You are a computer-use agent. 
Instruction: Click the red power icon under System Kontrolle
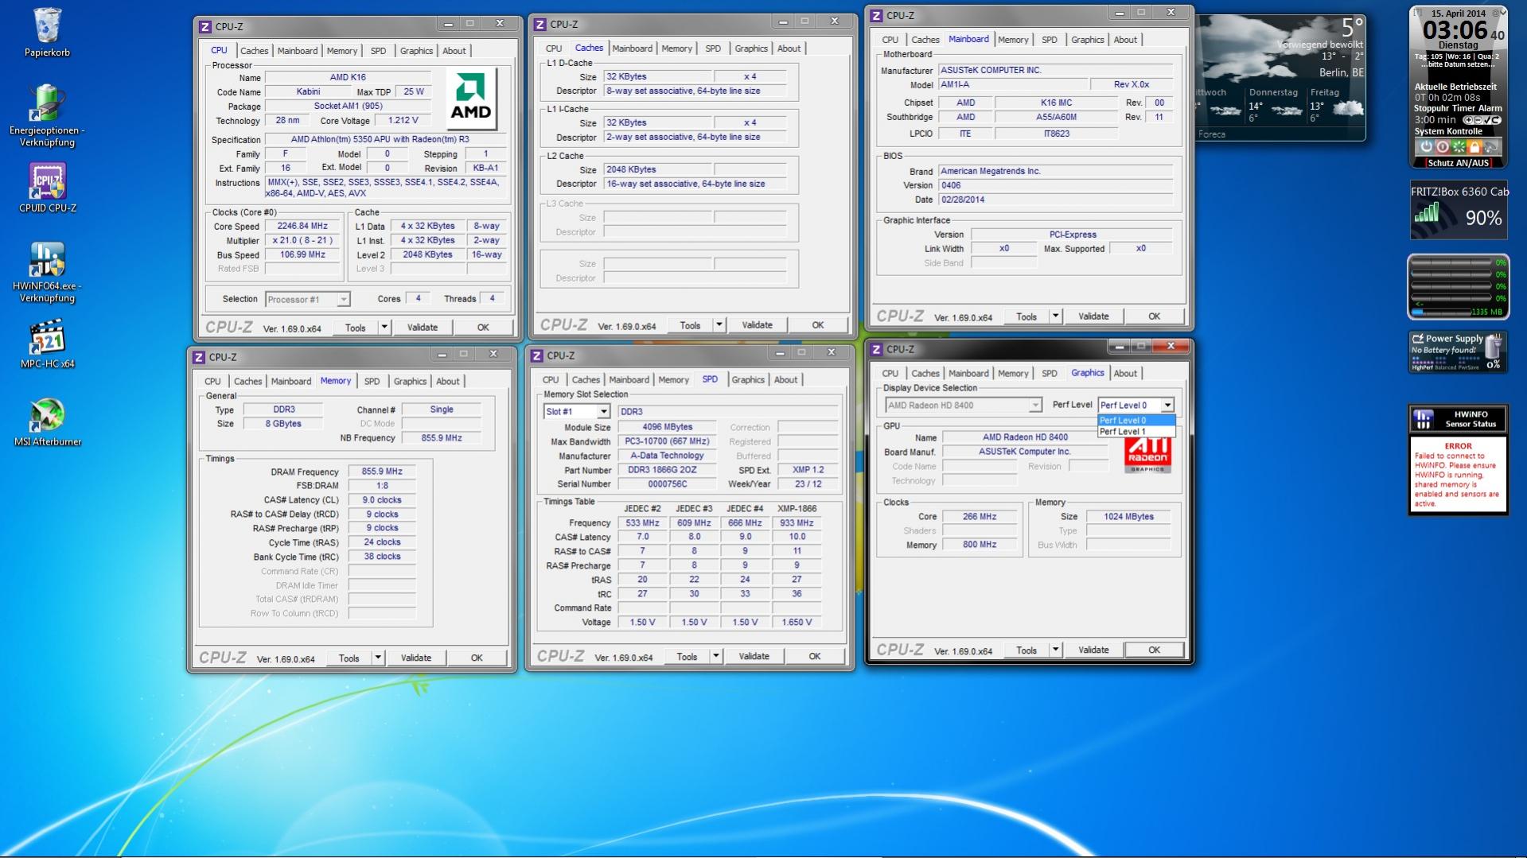[x=1442, y=147]
